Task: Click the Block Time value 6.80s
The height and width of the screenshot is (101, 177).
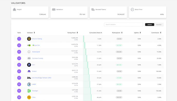Action: pos(162,14)
